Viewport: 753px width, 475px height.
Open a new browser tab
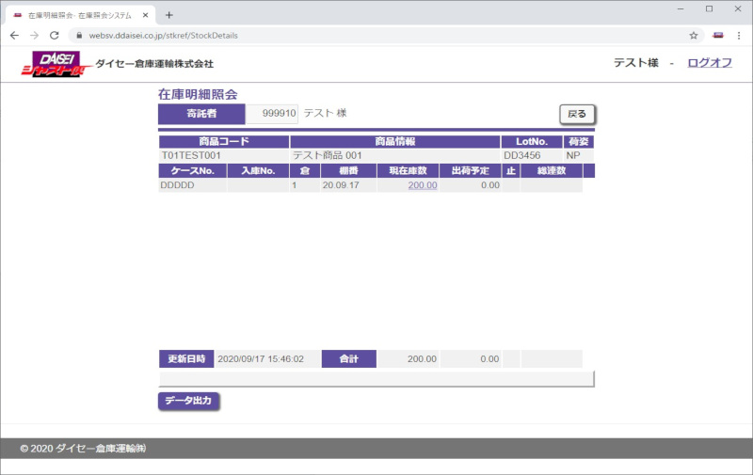pos(169,15)
